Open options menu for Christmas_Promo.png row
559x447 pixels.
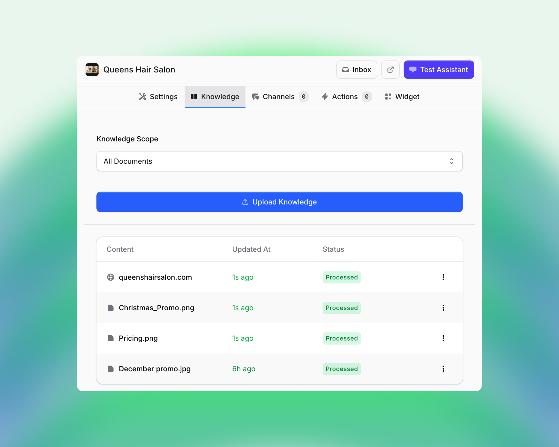pos(443,308)
